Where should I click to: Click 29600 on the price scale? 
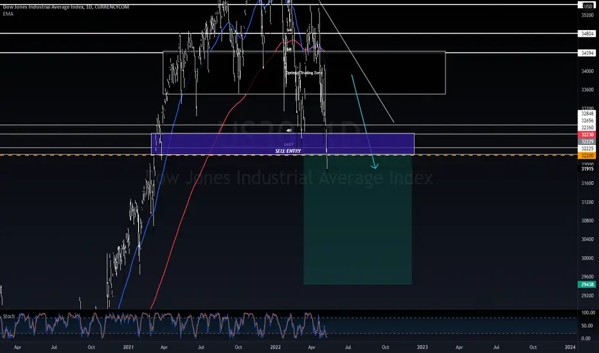[587, 277]
